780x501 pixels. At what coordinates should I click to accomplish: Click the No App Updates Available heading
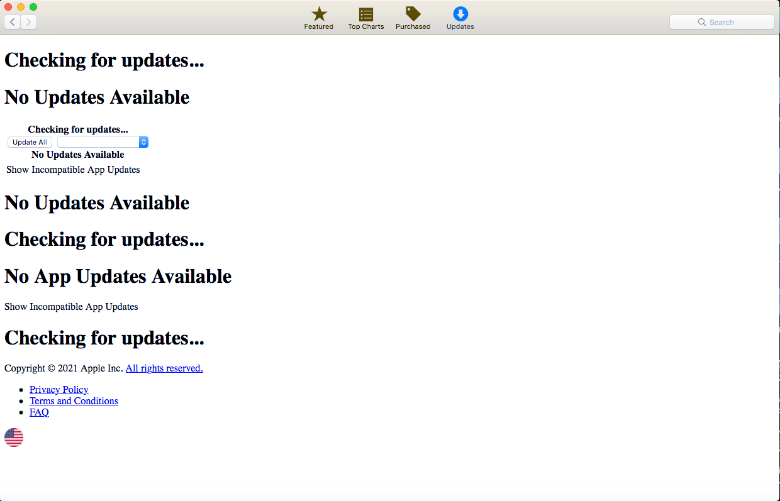pos(118,277)
